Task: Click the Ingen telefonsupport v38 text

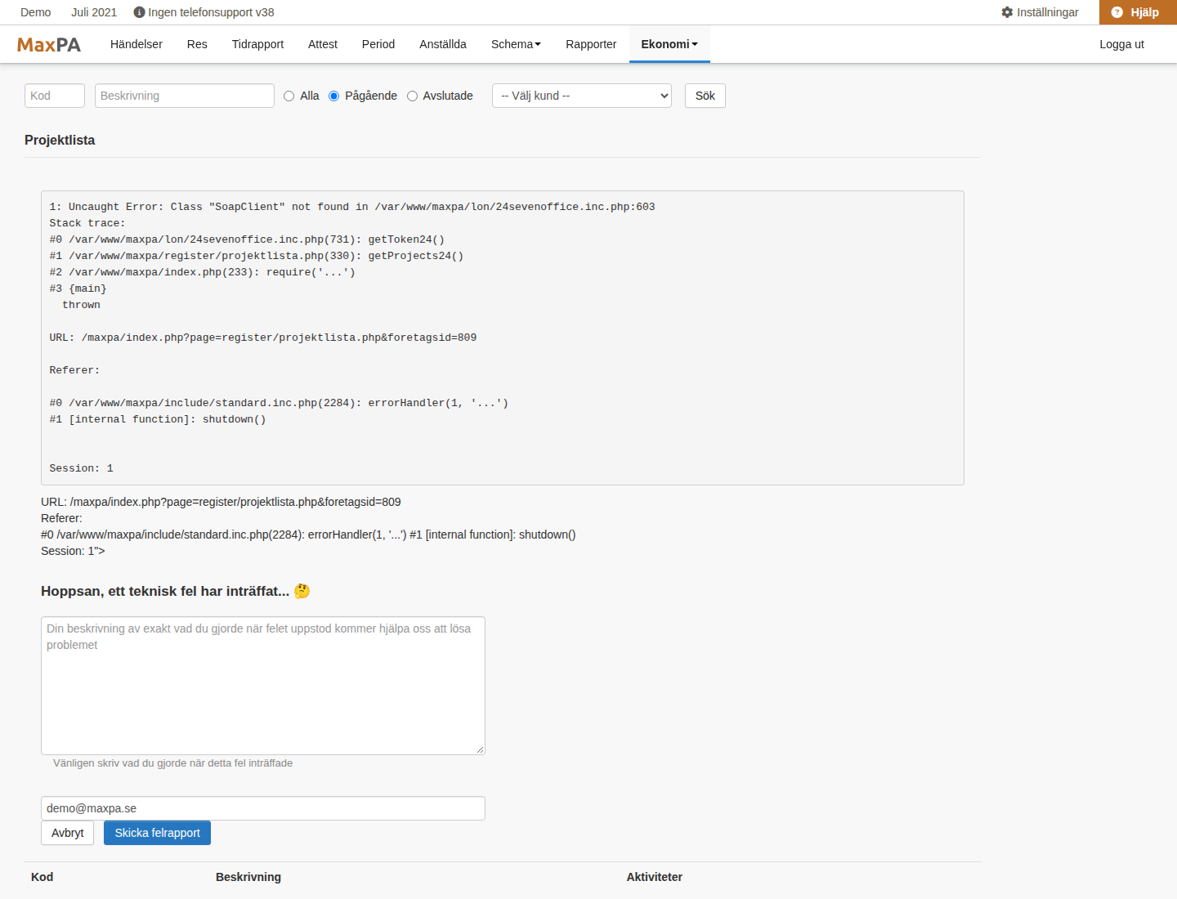Action: 211,12
